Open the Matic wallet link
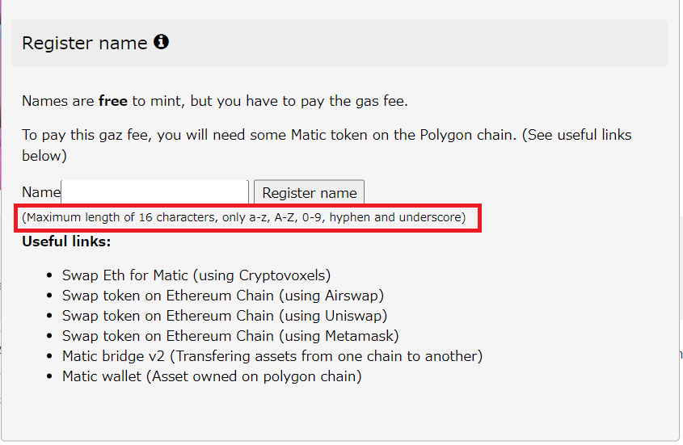This screenshot has width=683, height=445. 212,376
